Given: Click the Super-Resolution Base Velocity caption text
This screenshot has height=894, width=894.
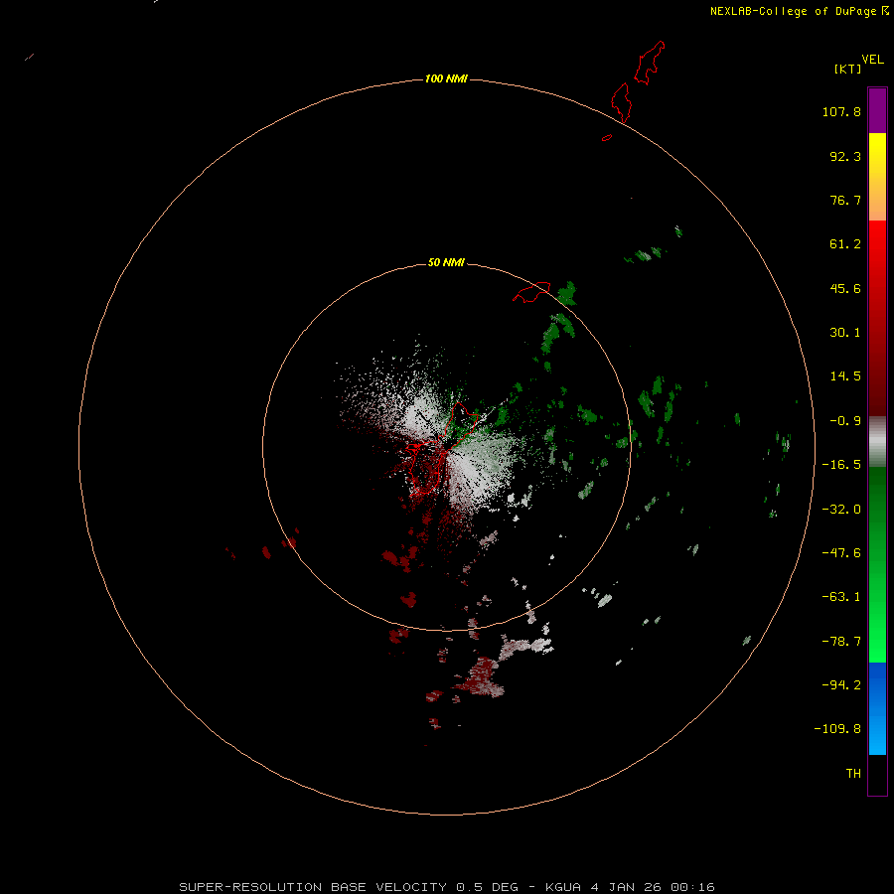Looking at the screenshot, I should 447,887.
